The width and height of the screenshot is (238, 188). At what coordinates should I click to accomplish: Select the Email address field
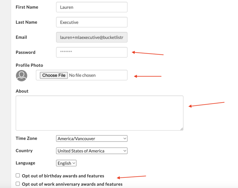(92, 37)
